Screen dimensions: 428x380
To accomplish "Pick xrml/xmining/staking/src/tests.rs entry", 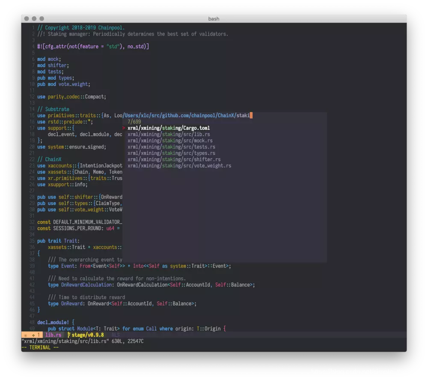I will pos(172,147).
